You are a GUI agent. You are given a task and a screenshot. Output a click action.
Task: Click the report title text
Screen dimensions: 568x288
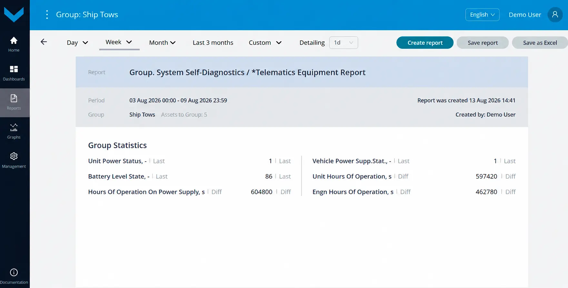point(247,72)
